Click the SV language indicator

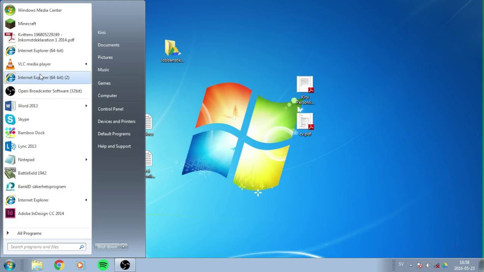click(401, 264)
